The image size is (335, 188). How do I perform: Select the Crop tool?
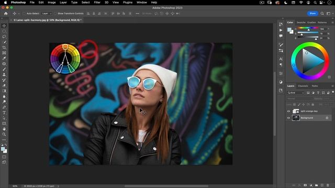point(4,48)
